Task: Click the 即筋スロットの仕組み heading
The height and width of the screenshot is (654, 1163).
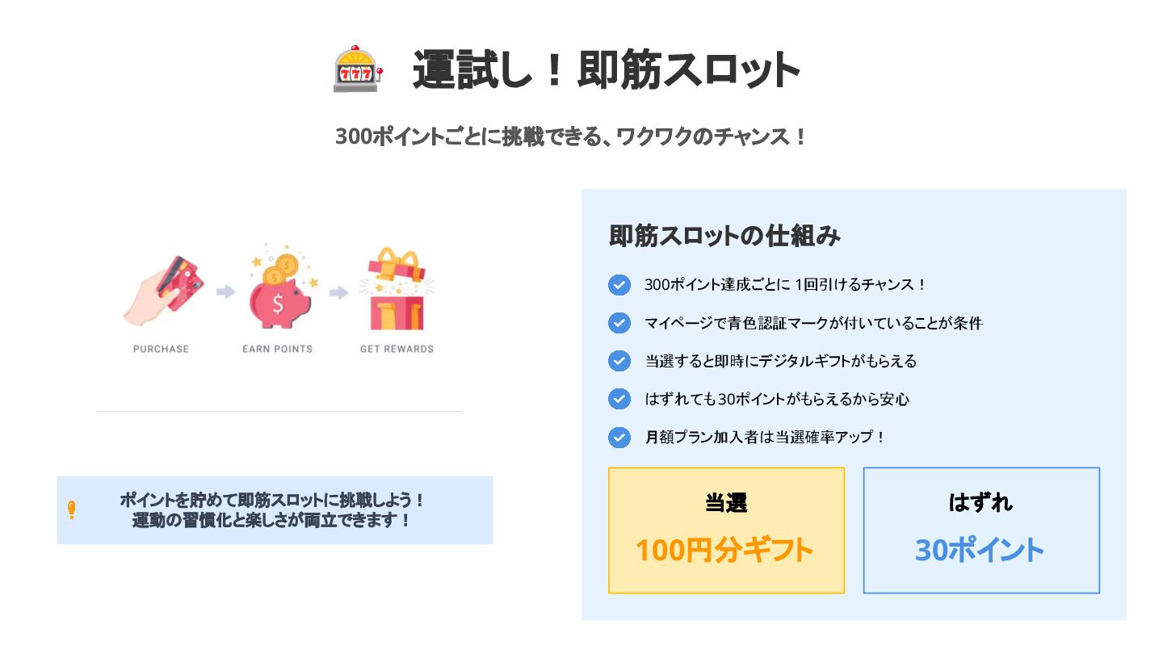Action: (724, 236)
